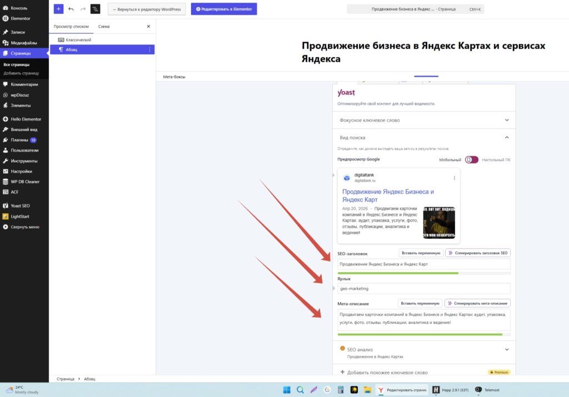Viewport: 569px width, 397px height.
Task: Open WP DB Cleaner in sidebar
Action: click(24, 182)
